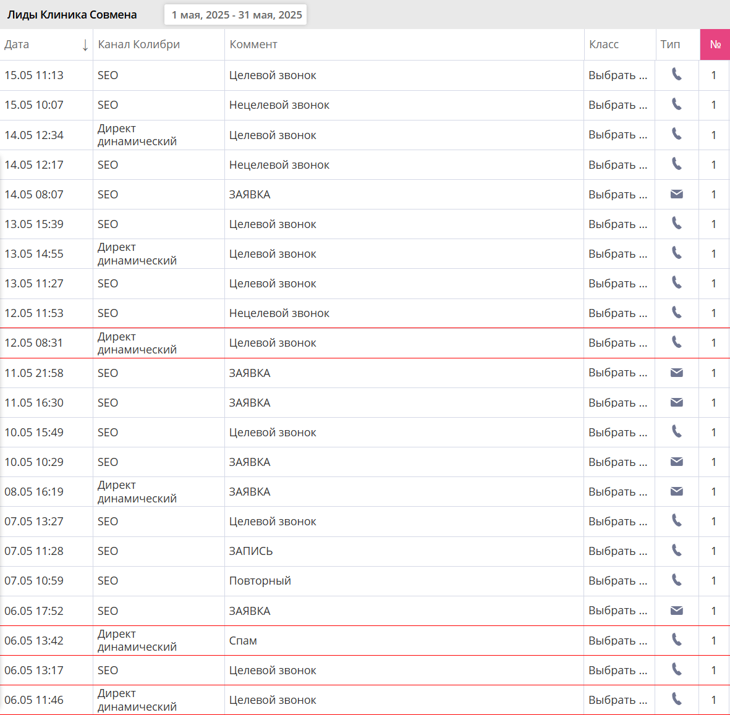This screenshot has height=715, width=730.
Task: Click envelope icon in 06.05 17:52 row
Action: pyautogui.click(x=676, y=611)
